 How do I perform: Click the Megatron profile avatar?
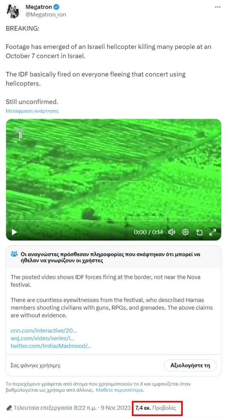point(13,11)
